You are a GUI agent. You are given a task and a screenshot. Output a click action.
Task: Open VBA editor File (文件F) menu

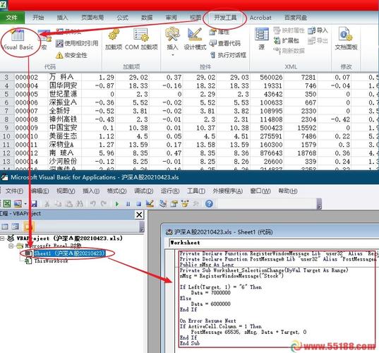tap(15, 191)
